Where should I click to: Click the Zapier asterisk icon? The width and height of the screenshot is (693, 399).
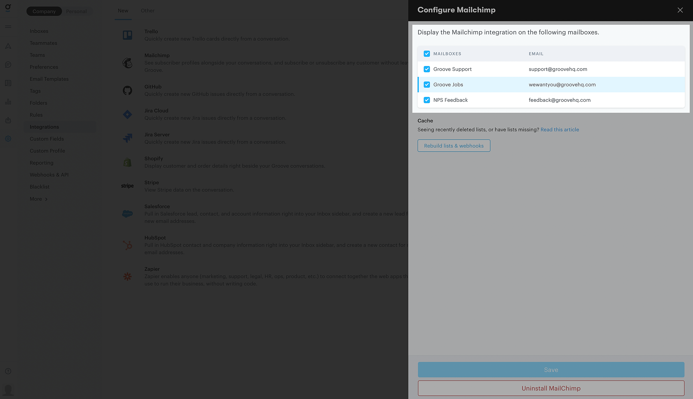(x=128, y=276)
